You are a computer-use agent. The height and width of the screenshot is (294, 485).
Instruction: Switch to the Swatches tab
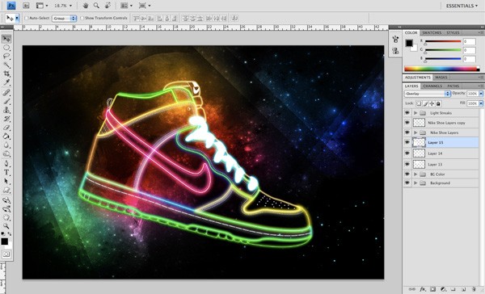432,33
